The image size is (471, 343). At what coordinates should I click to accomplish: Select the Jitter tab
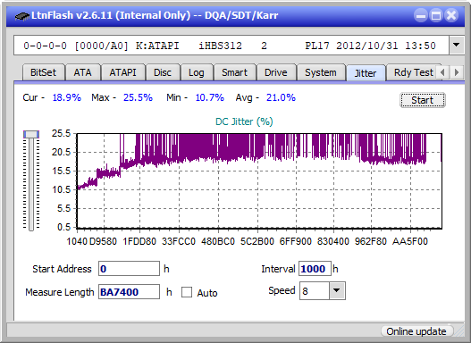(366, 73)
